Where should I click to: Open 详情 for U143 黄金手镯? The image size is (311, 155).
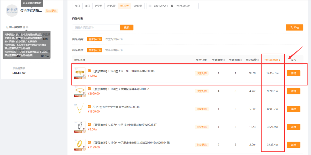pyautogui.click(x=293, y=73)
